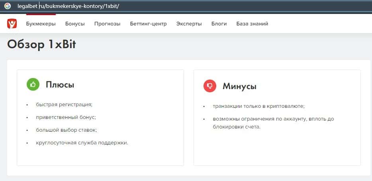Open Беттинг-центр in the navigation
This screenshot has height=181, width=372.
coord(148,24)
